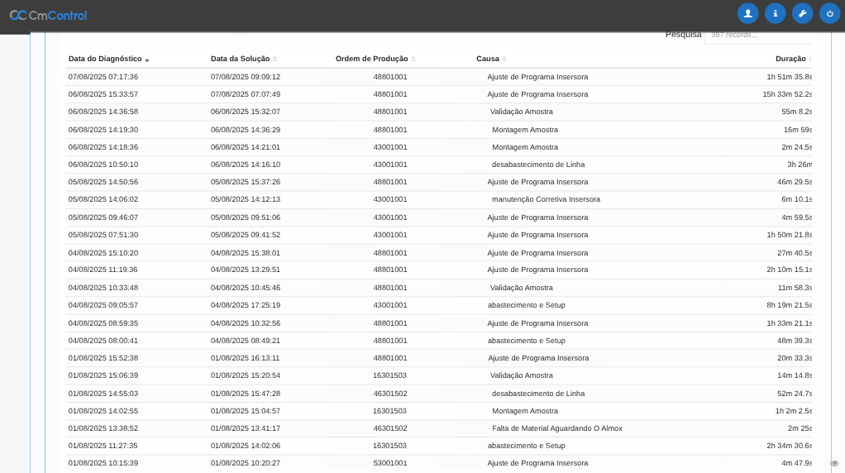
Task: Click the 15h 33m 52.2s duration cell
Action: (x=786, y=94)
